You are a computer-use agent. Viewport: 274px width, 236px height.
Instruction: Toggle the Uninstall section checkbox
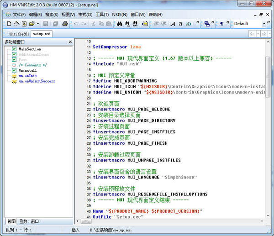(14, 71)
